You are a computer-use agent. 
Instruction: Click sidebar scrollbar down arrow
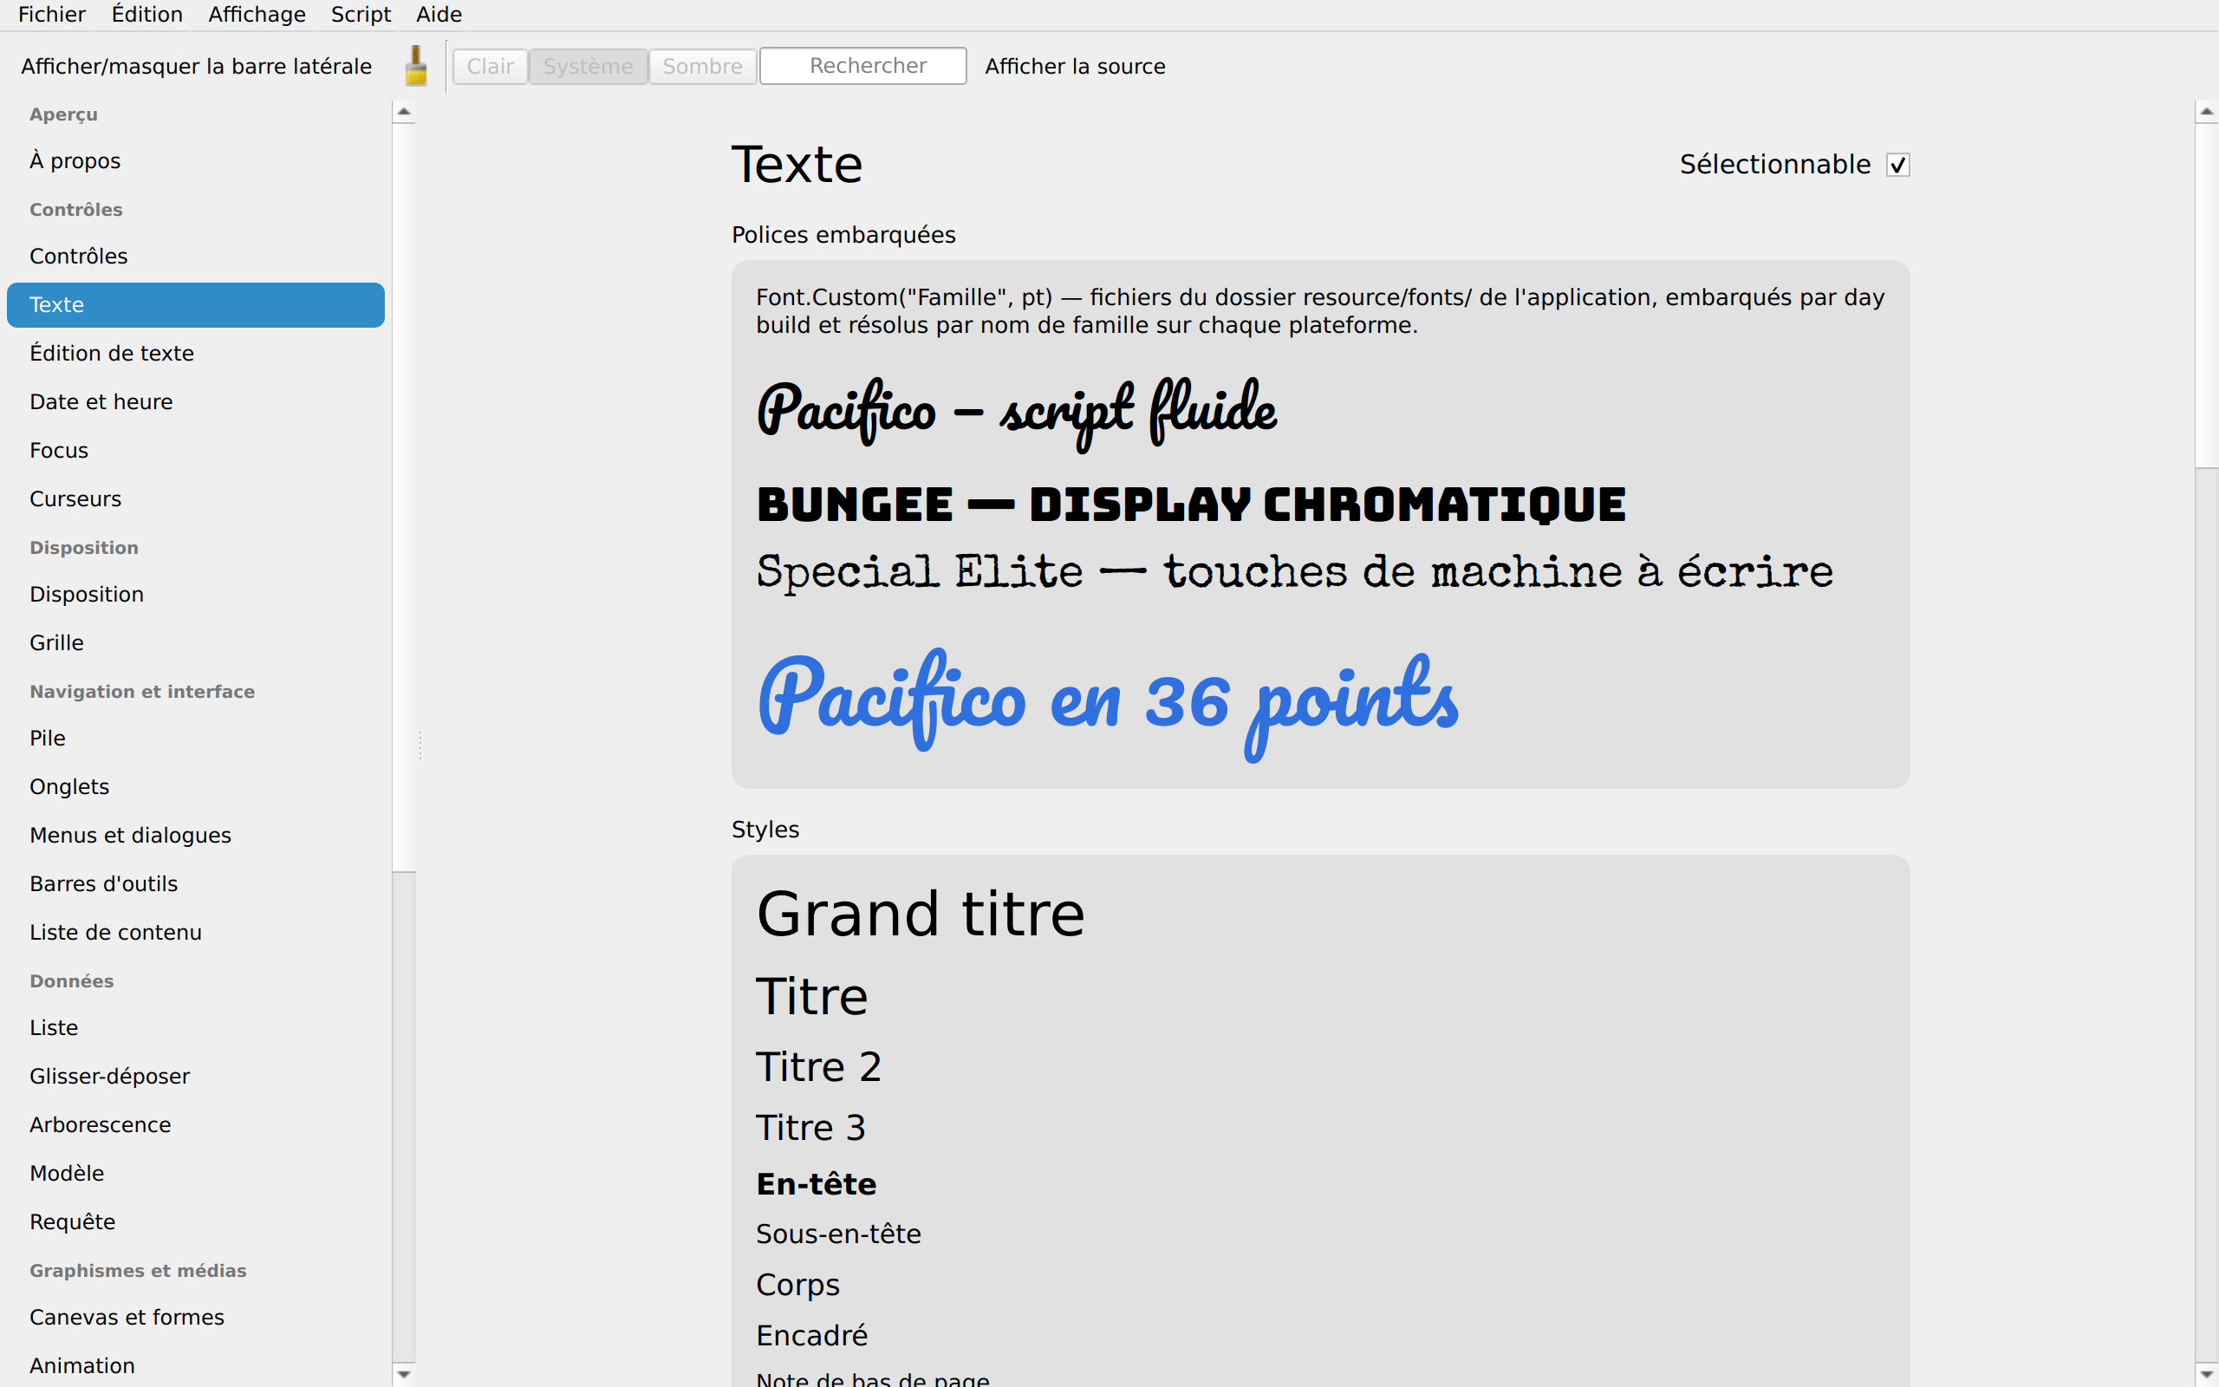tap(403, 1374)
